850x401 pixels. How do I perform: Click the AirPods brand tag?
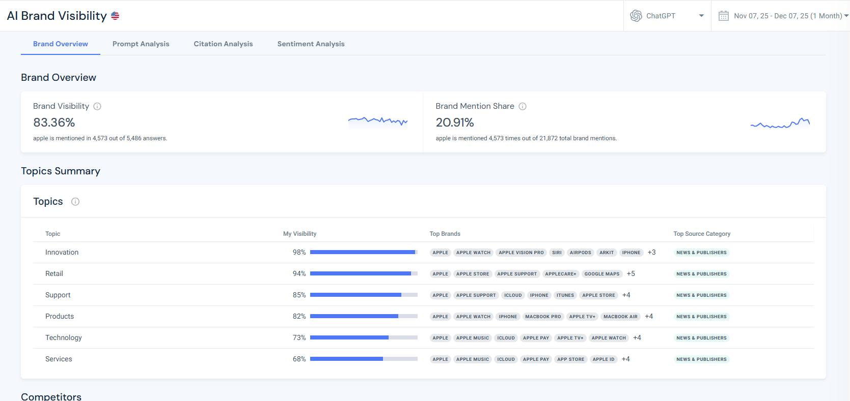tap(581, 253)
